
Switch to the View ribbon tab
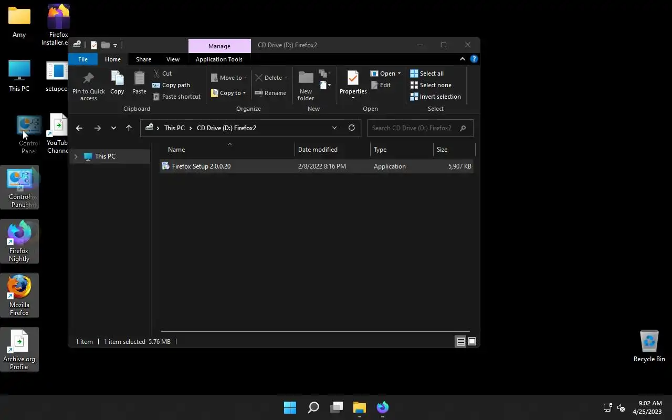(173, 59)
